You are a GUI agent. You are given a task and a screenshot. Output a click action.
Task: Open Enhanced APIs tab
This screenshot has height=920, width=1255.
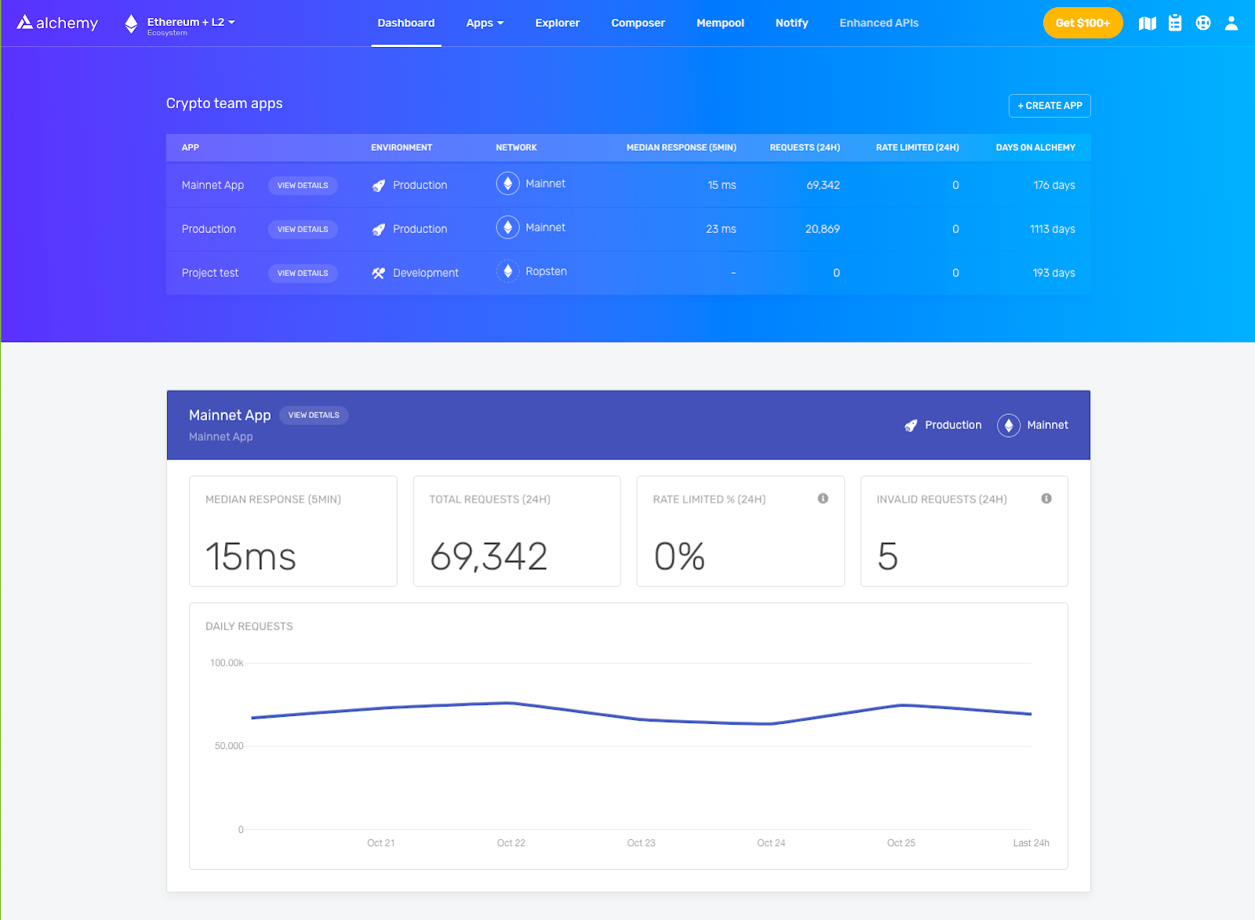(x=879, y=23)
